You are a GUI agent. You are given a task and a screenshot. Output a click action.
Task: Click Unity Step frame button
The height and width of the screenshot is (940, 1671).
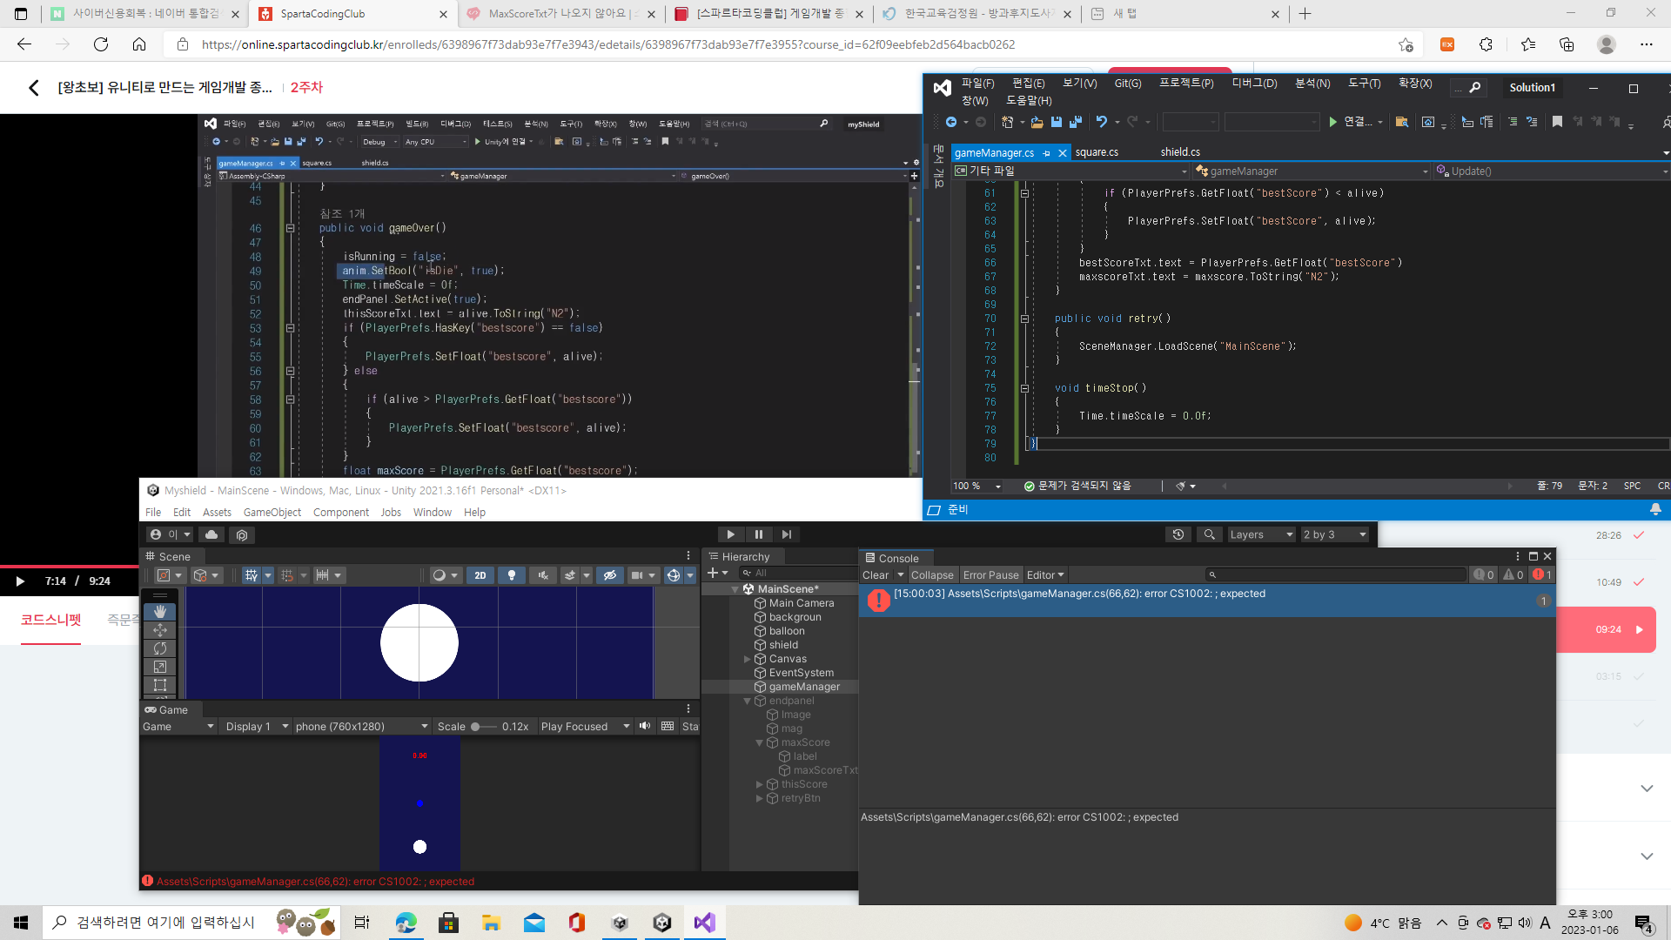coord(787,534)
